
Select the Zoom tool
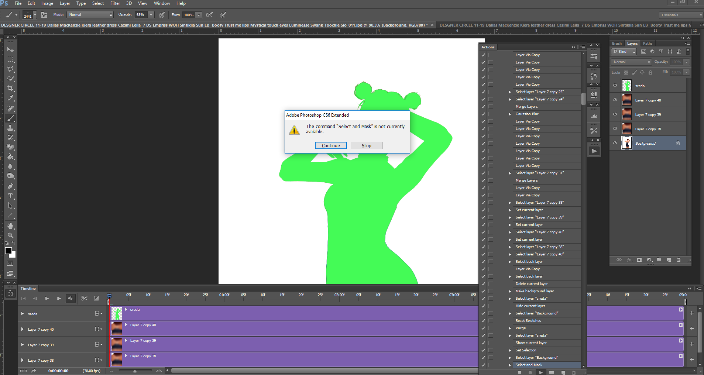10,235
